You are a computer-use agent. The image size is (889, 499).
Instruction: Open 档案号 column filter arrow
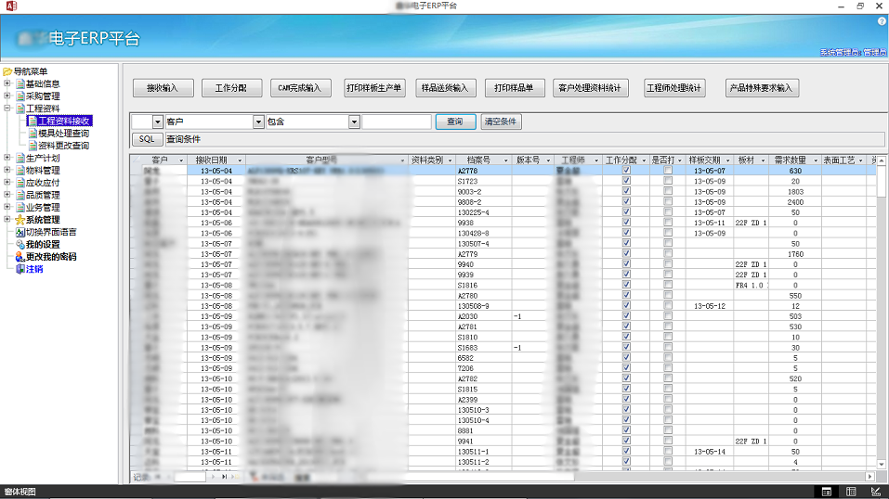(x=506, y=160)
